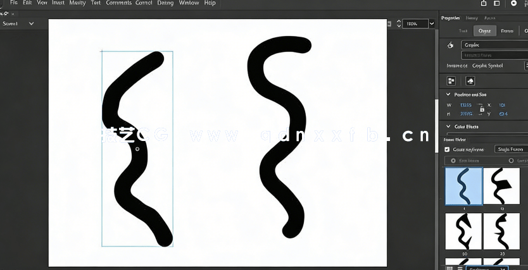The image size is (528, 270).
Task: Open the Window menu
Action: pyautogui.click(x=189, y=3)
